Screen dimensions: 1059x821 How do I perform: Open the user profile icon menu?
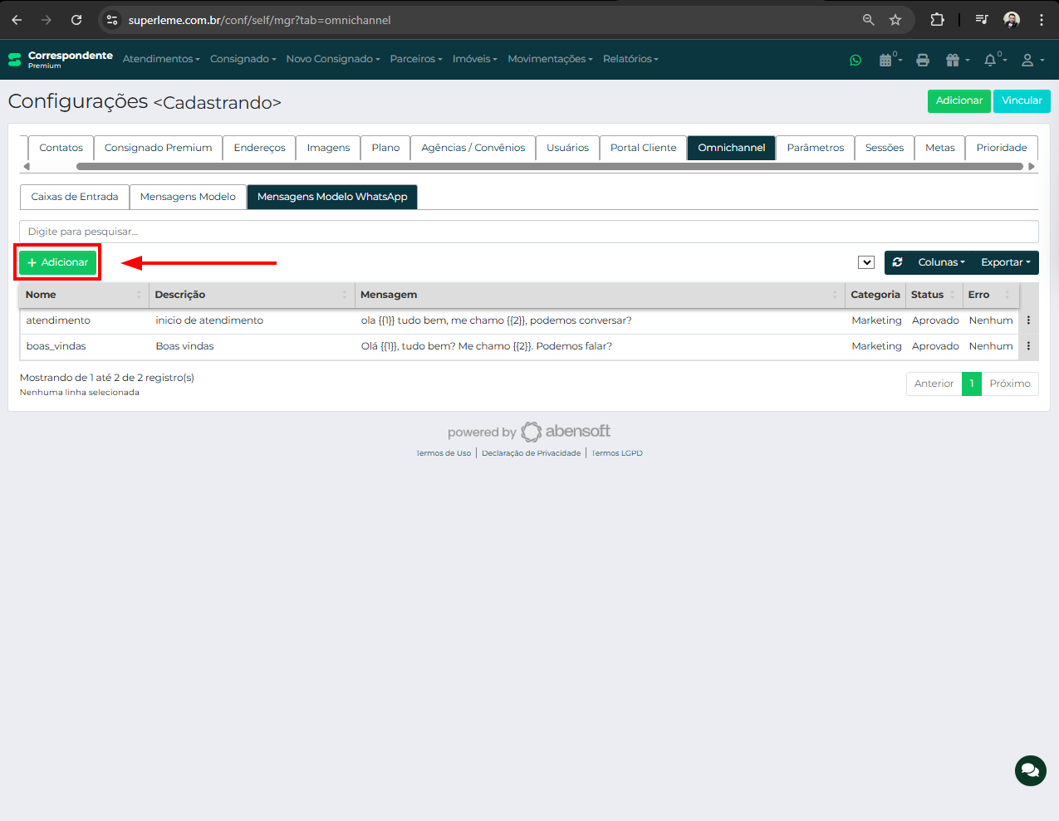1030,60
